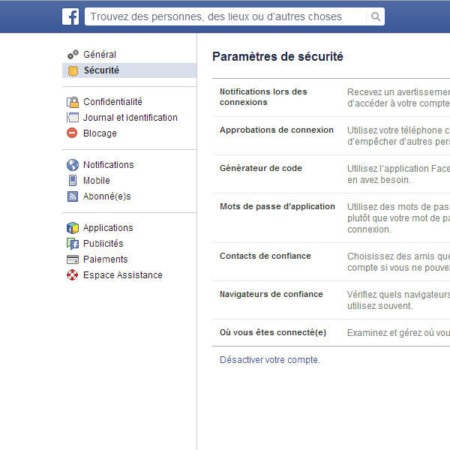Click the Désactiver votre compte link

point(269,360)
